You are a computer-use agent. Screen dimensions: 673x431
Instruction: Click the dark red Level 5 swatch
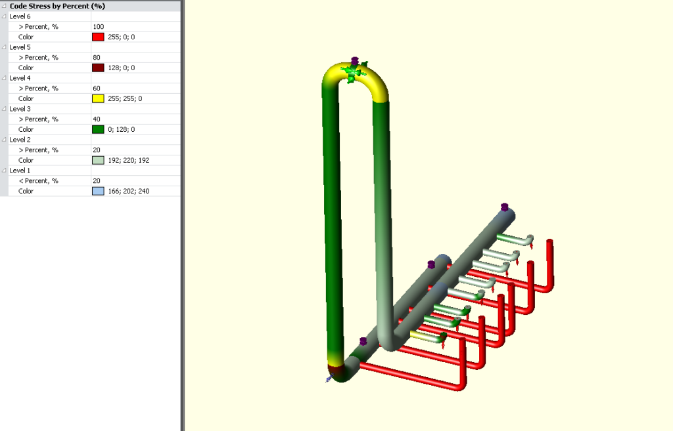99,68
